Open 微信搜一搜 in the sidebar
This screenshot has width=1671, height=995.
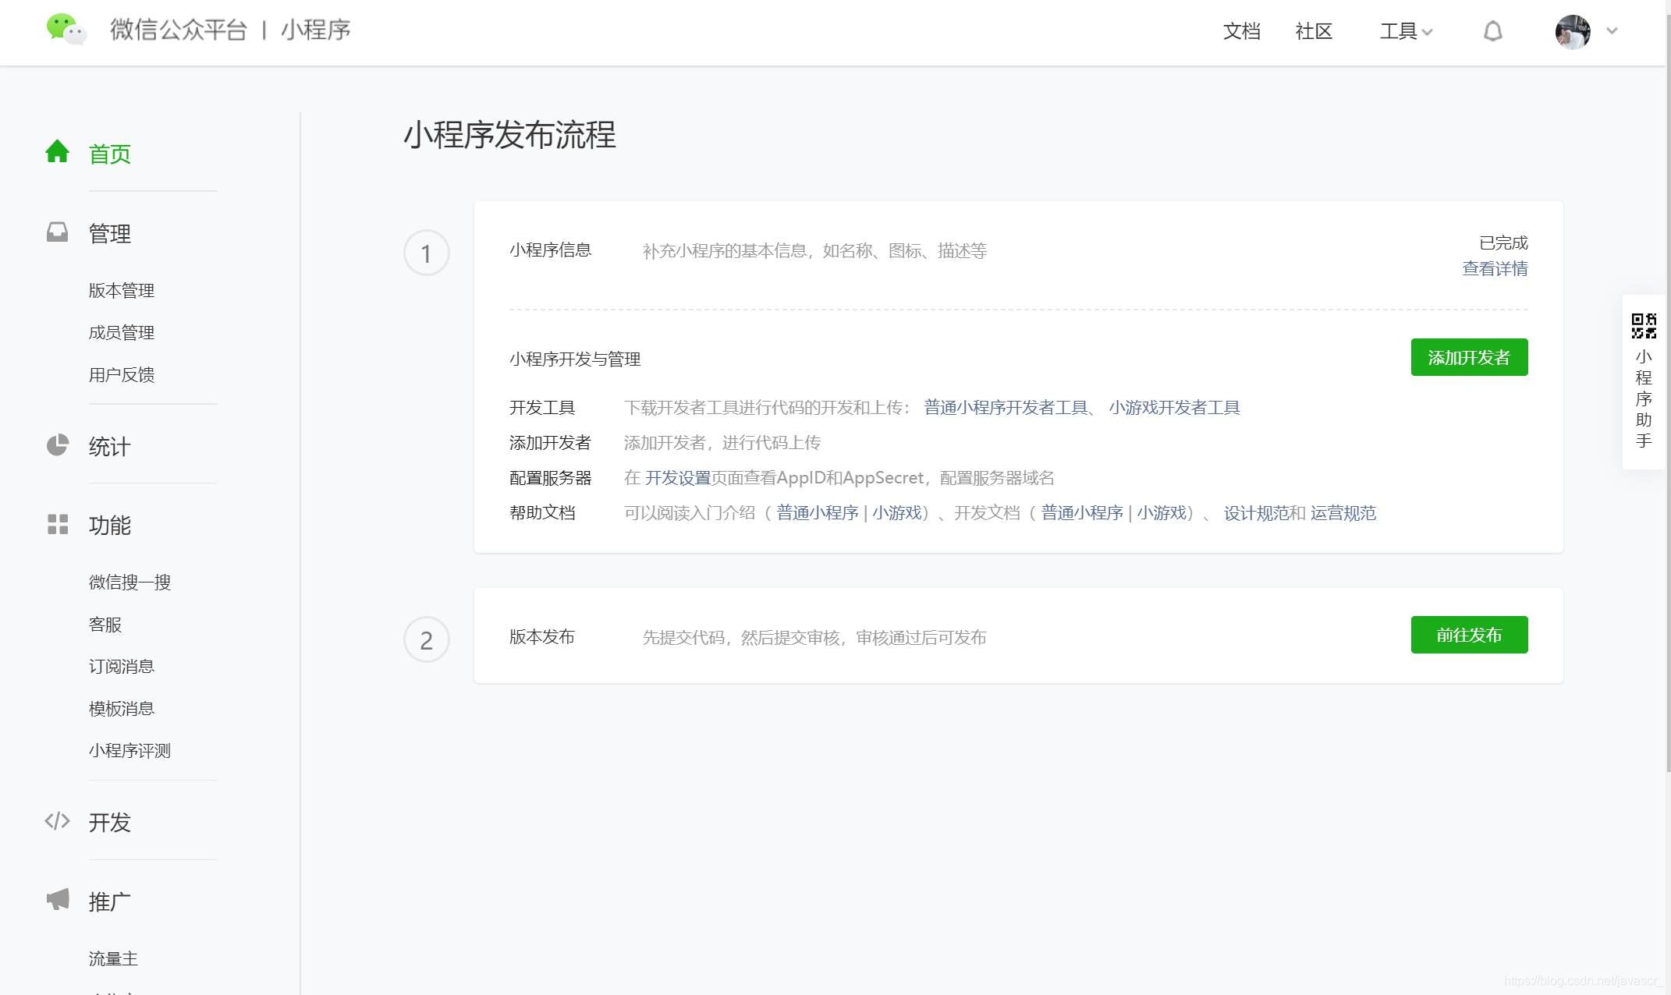click(129, 582)
